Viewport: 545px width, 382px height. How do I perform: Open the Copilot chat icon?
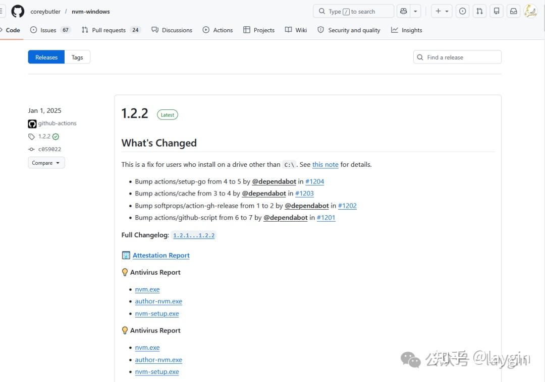click(x=403, y=11)
